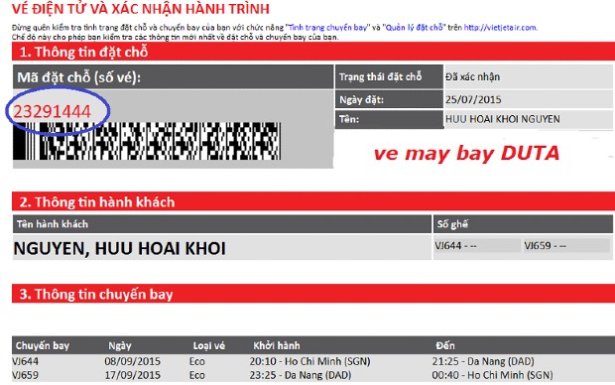Click 'Trạng thái đặt chỗ' label
615x385 pixels.
[x=380, y=77]
